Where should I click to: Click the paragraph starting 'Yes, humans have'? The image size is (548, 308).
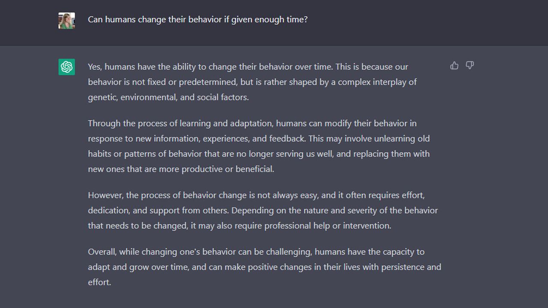click(252, 82)
